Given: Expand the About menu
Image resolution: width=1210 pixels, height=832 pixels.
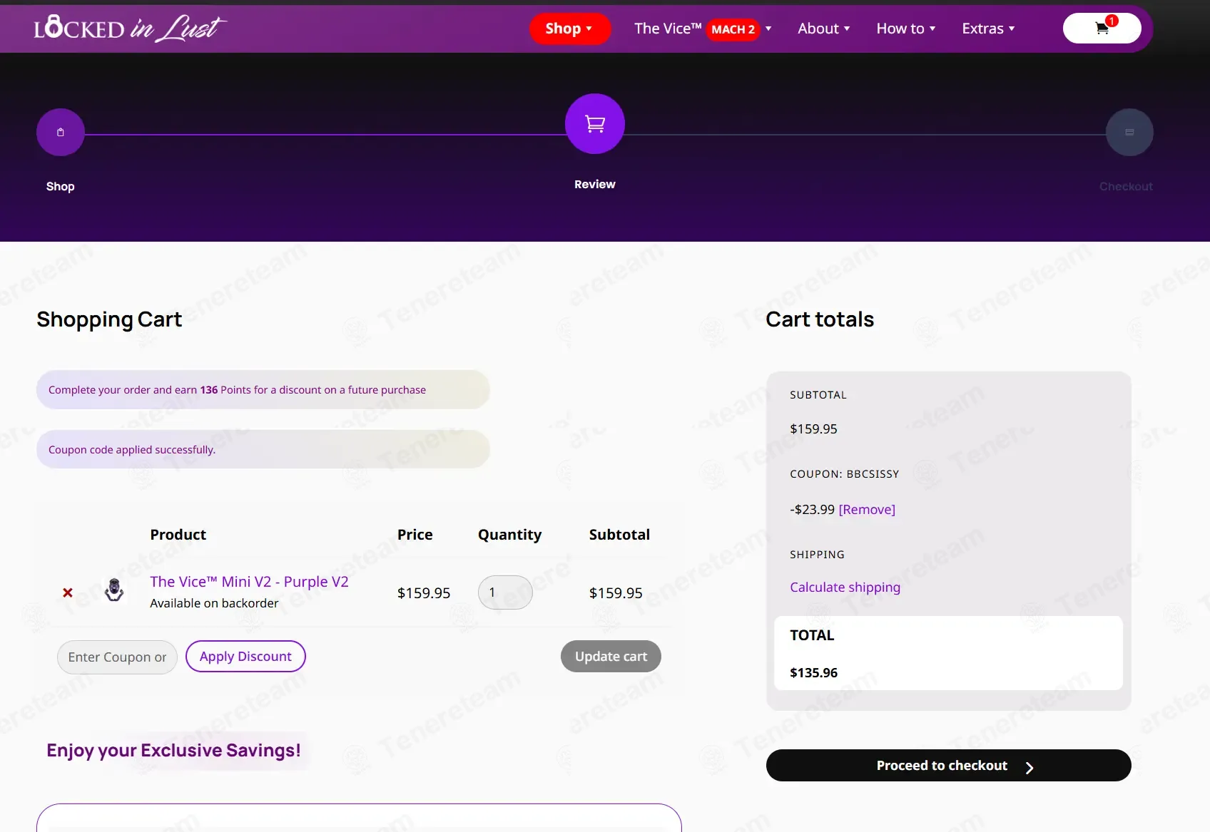Looking at the screenshot, I should pyautogui.click(x=824, y=29).
